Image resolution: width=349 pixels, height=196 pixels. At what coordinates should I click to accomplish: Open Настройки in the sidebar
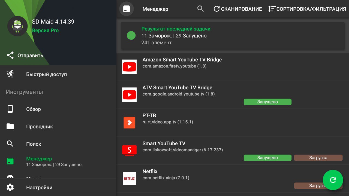(58, 187)
